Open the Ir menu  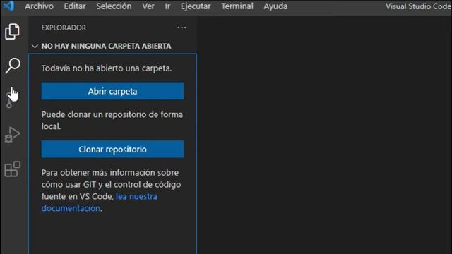tap(167, 6)
